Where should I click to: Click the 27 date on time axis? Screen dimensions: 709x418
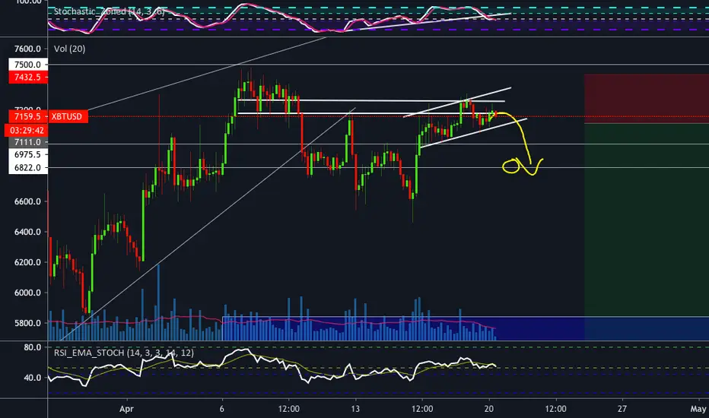pos(622,409)
